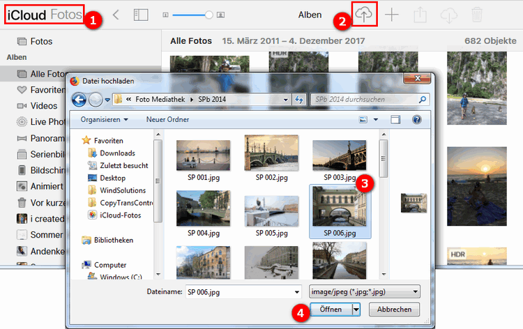The width and height of the screenshot is (523, 329).
Task: Click the Favoriten heart icon in iCloud sidebar
Action: [x=22, y=90]
